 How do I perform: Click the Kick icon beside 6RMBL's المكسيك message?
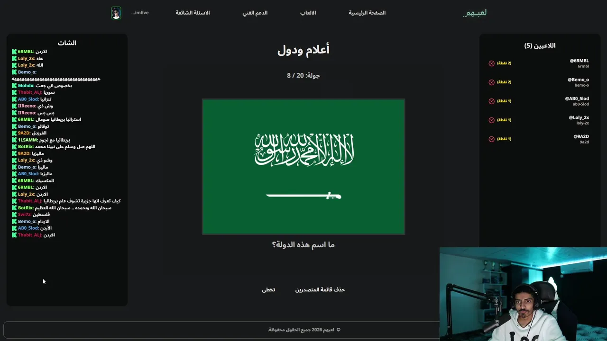point(14,181)
